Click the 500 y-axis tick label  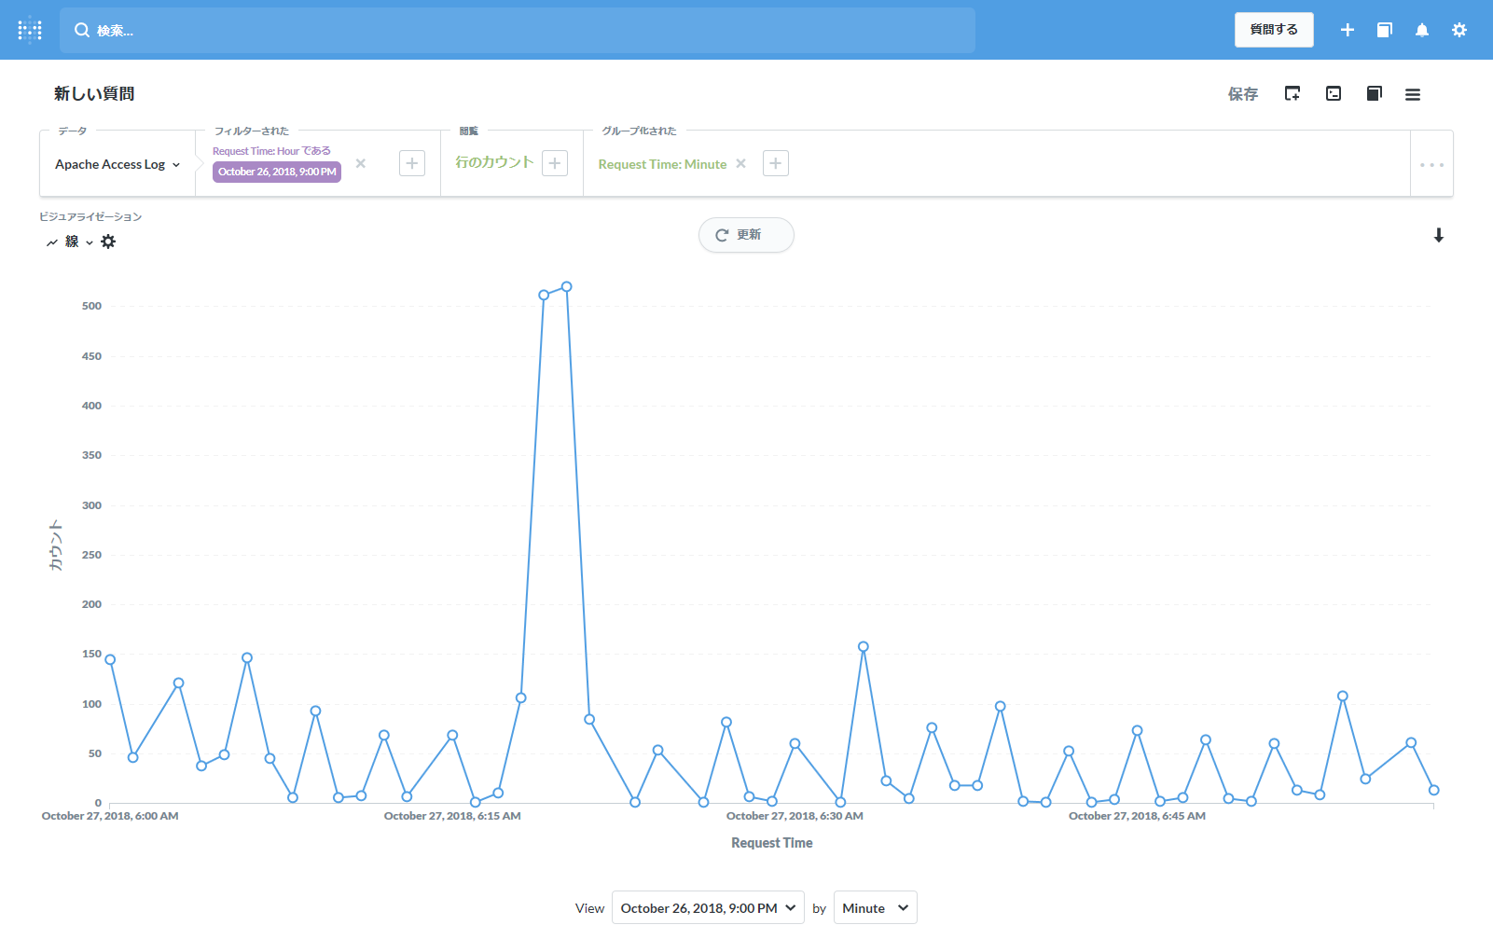click(91, 306)
